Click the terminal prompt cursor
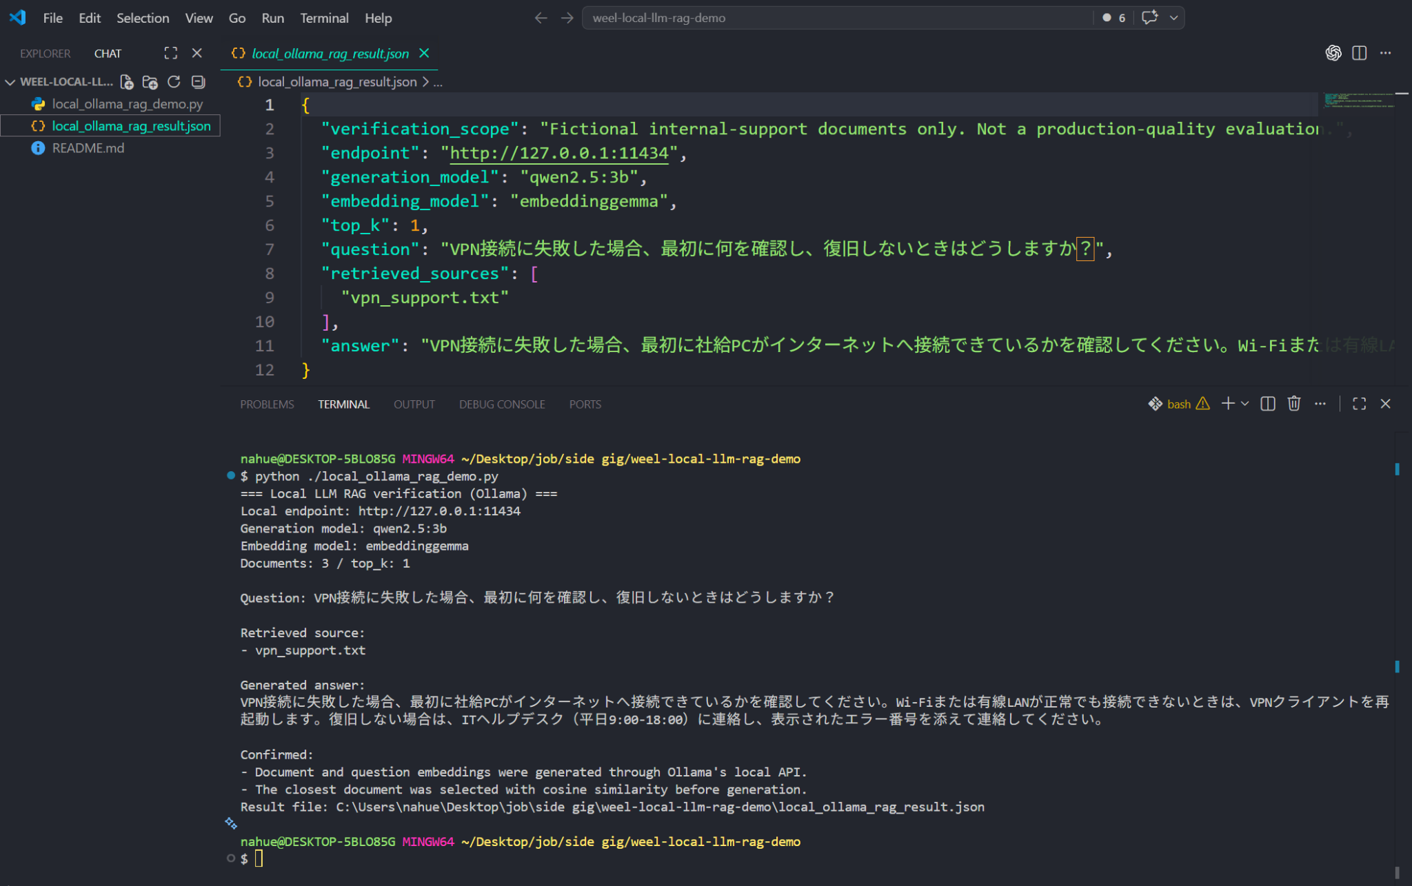Viewport: 1412px width, 886px height. pyautogui.click(x=259, y=858)
